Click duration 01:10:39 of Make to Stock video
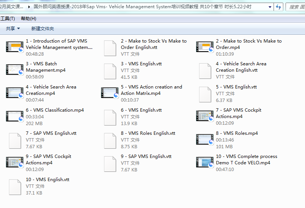305x208 pixels. (x=225, y=54)
